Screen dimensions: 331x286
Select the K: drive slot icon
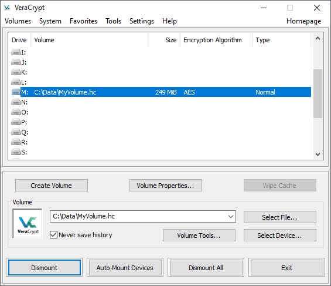pyautogui.click(x=16, y=72)
